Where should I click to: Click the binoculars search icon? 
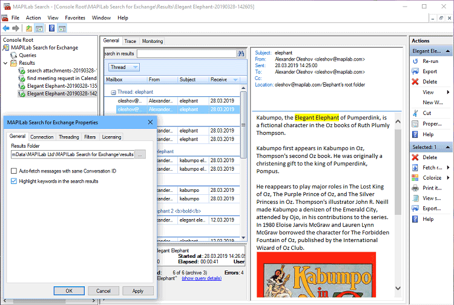click(x=241, y=53)
